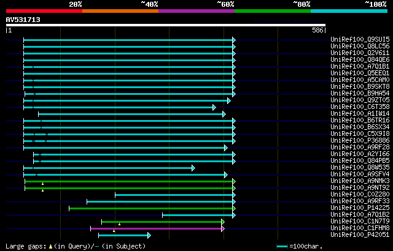Image resolution: width=393 pixels, height=251 pixels.
Task: Click the UniRef100_P14225 hit name
Action: (x=360, y=208)
